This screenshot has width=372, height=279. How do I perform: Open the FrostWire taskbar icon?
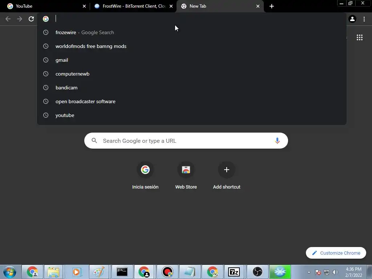pos(280,272)
